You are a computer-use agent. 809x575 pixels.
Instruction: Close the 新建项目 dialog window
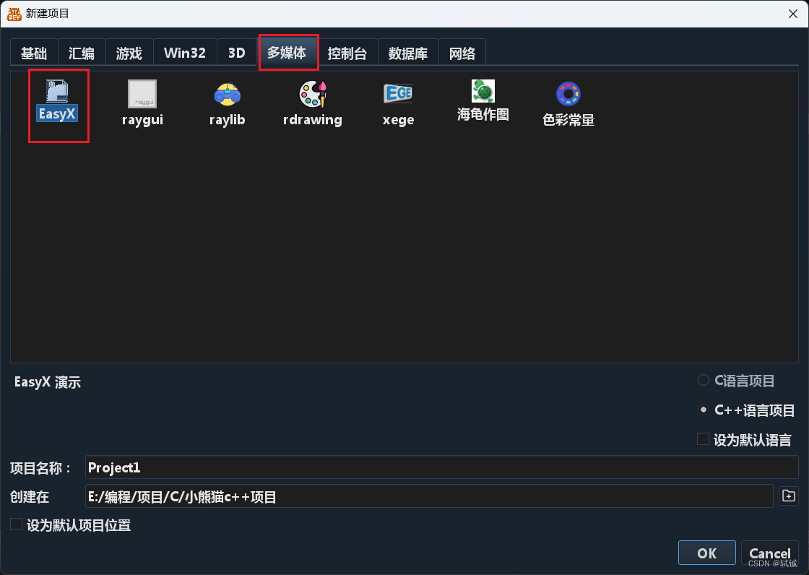click(x=793, y=14)
